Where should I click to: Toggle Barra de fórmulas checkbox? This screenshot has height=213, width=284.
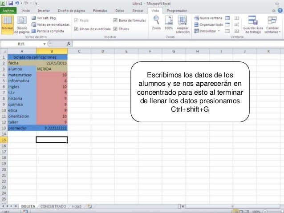(x=115, y=20)
